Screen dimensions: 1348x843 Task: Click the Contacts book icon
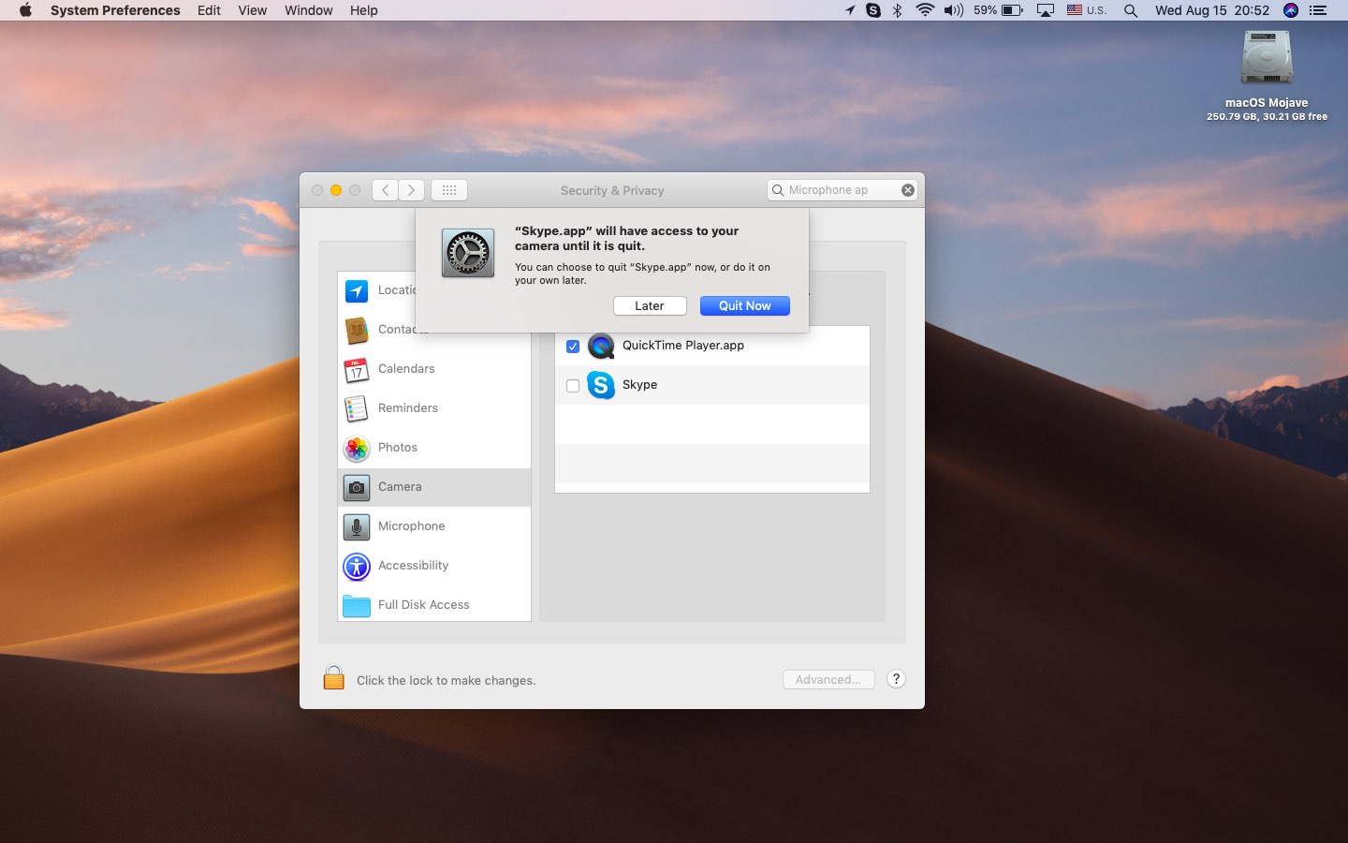357,331
